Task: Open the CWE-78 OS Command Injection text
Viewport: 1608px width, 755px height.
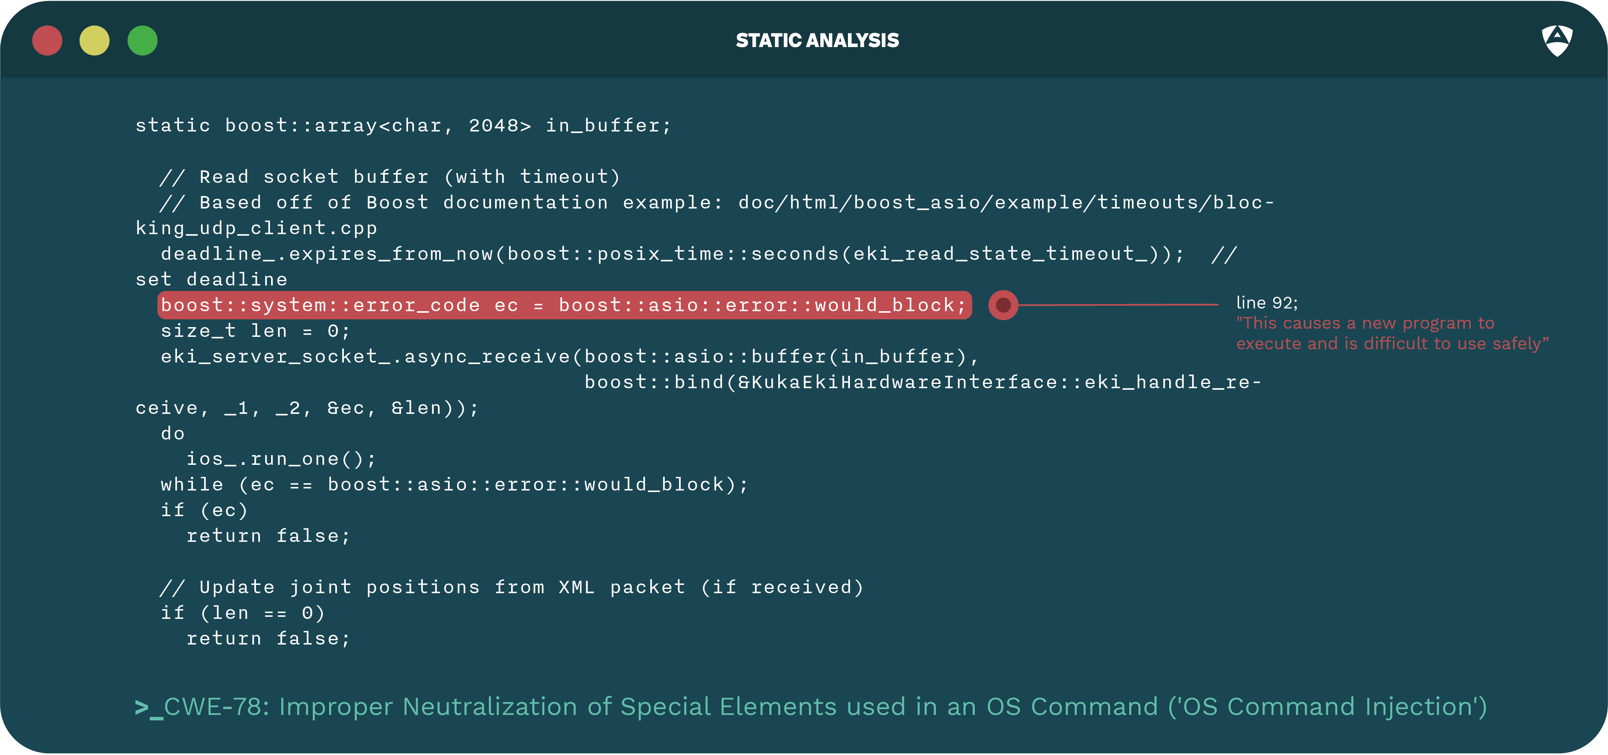Action: coord(825,707)
